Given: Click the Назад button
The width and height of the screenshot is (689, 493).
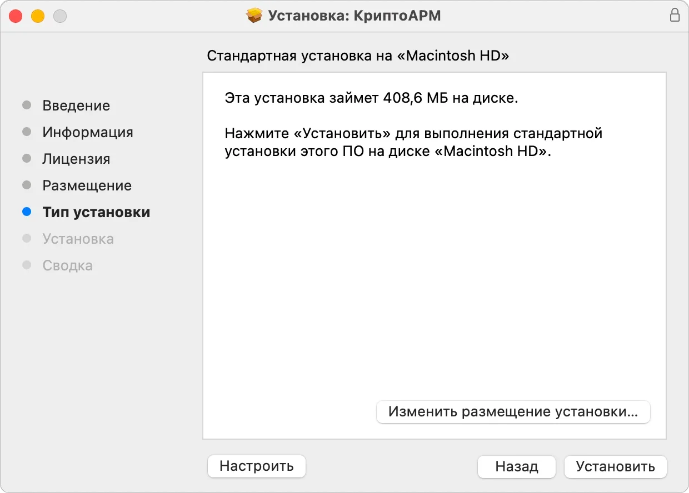Looking at the screenshot, I should click(x=516, y=466).
